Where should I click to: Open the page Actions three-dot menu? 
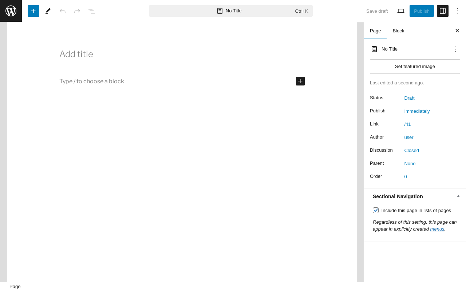tap(456, 49)
